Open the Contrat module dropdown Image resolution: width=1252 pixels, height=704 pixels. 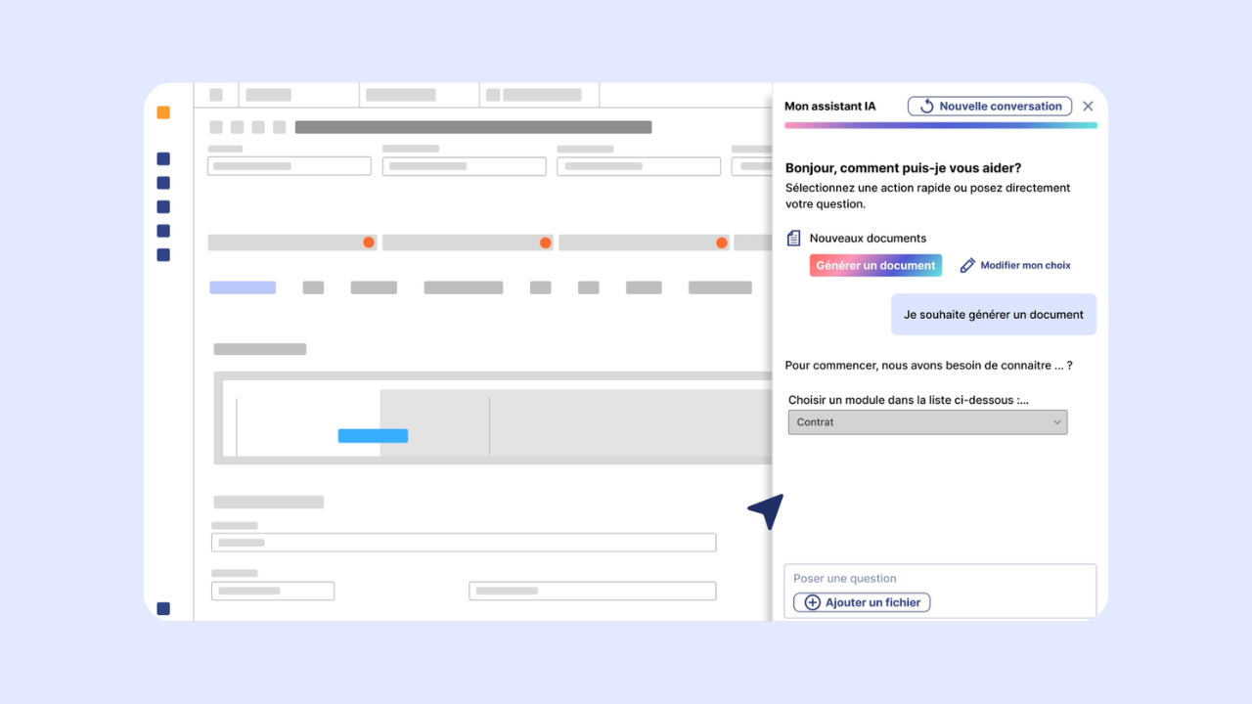click(926, 422)
